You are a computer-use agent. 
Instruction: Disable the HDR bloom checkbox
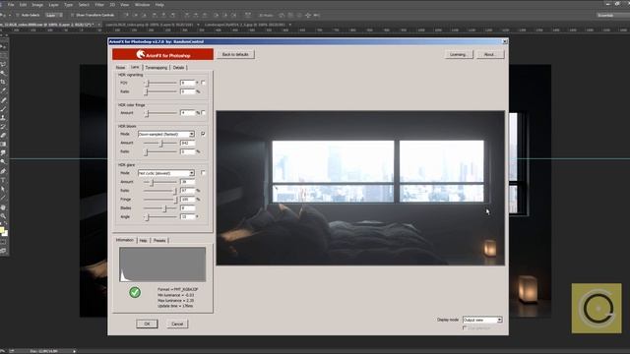tap(204, 134)
